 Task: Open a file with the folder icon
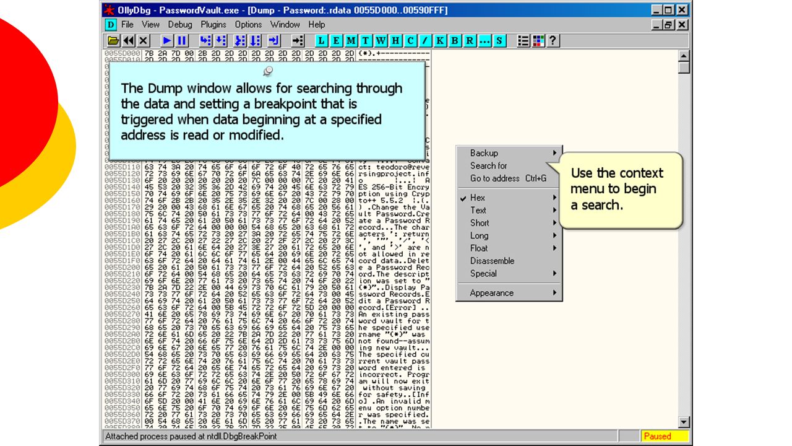coord(113,41)
